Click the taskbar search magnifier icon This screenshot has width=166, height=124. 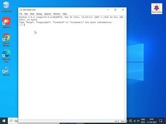tap(11, 121)
